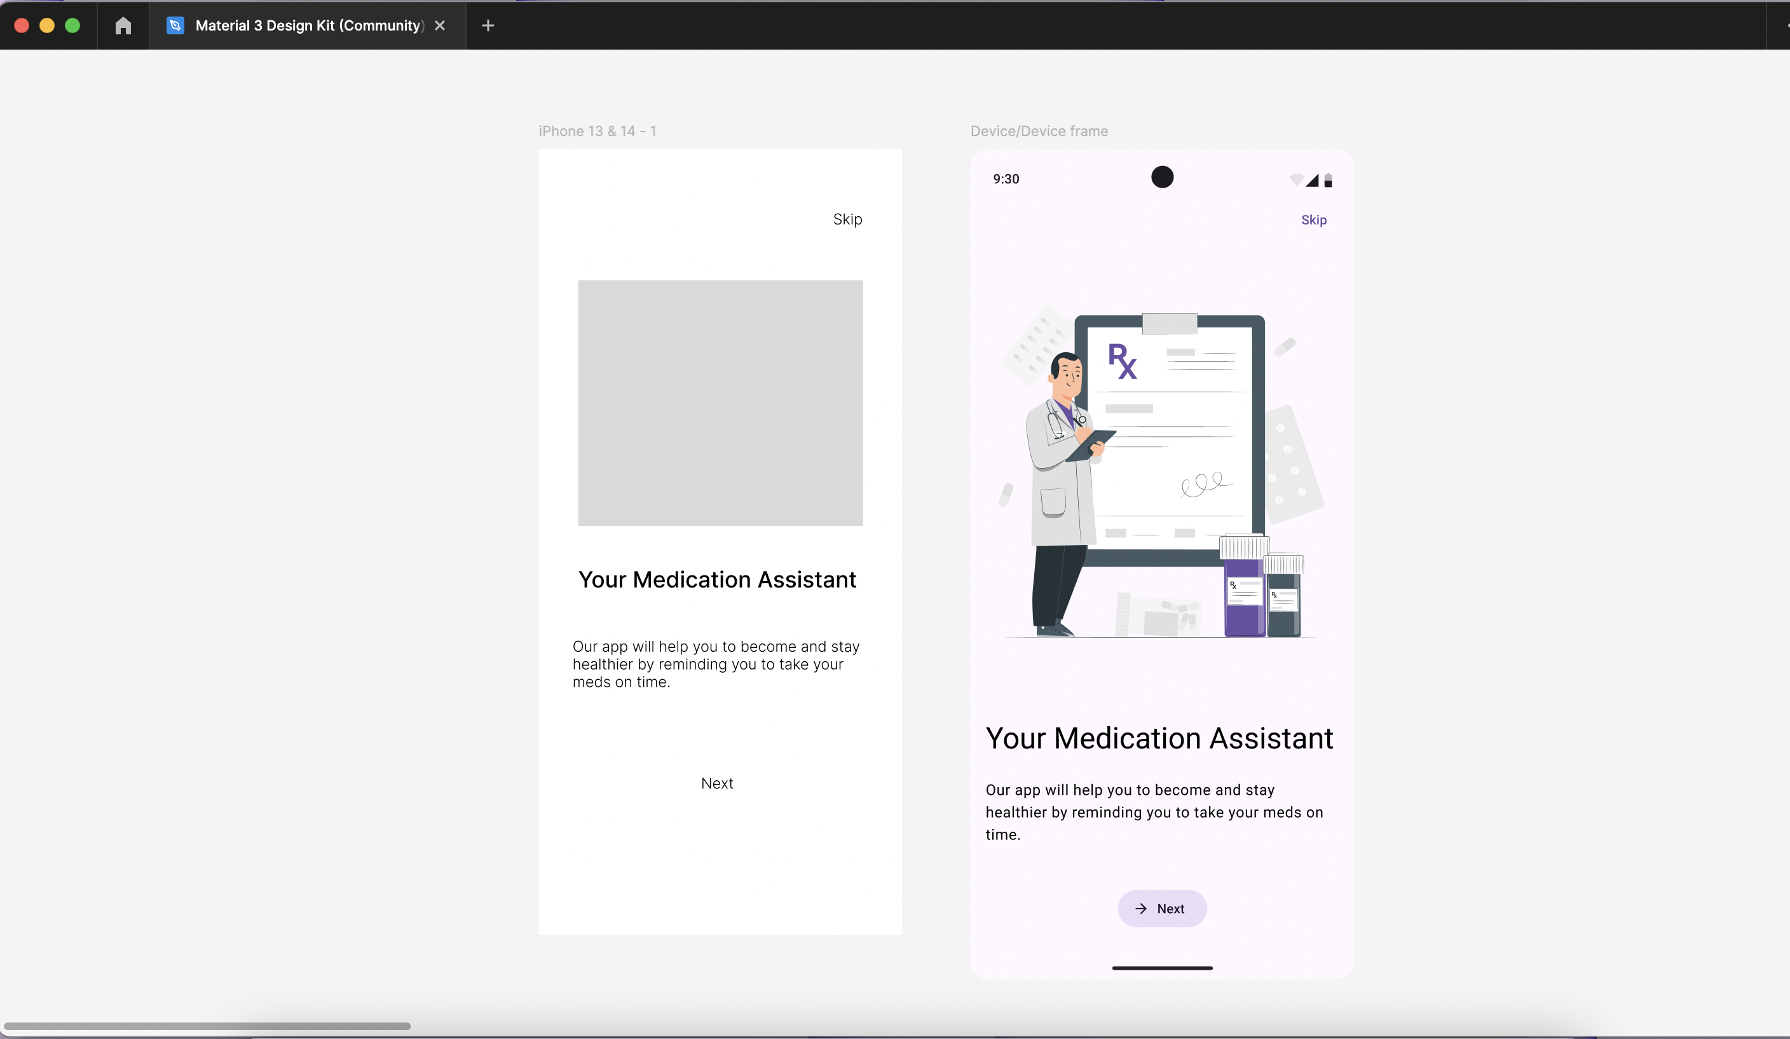Switch to Material 3 Design Kit tab

click(309, 25)
